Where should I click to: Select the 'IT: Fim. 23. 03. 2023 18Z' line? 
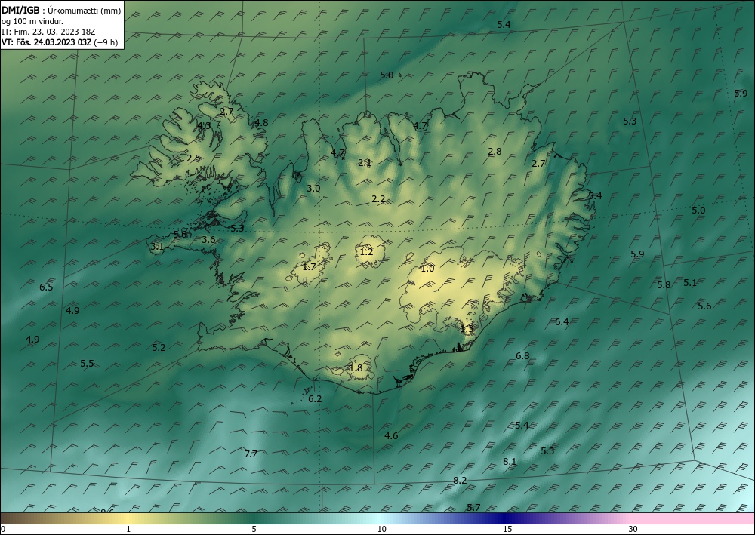(x=48, y=32)
